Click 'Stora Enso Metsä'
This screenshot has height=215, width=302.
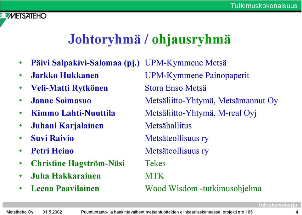coord(176,88)
